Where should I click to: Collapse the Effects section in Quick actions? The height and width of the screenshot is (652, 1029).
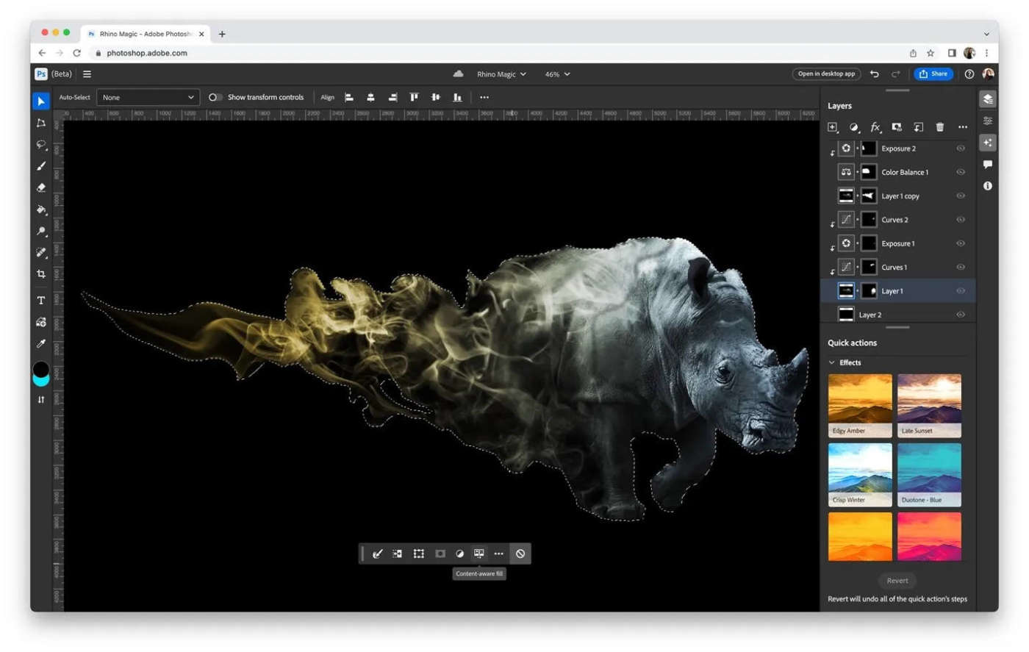click(x=831, y=362)
